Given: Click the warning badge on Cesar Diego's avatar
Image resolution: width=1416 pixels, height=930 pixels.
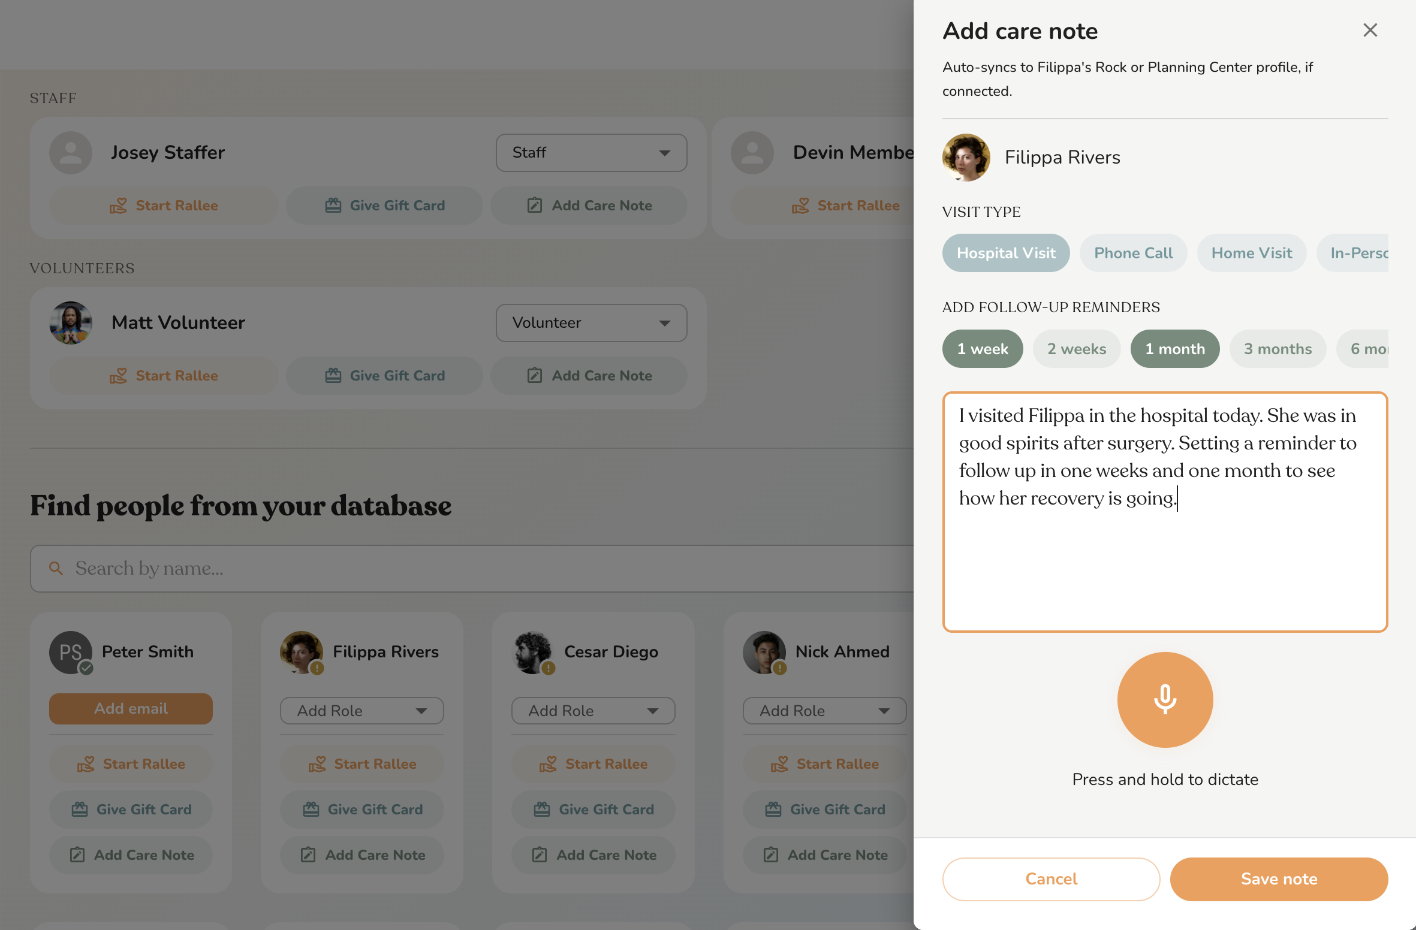Looking at the screenshot, I should (549, 668).
